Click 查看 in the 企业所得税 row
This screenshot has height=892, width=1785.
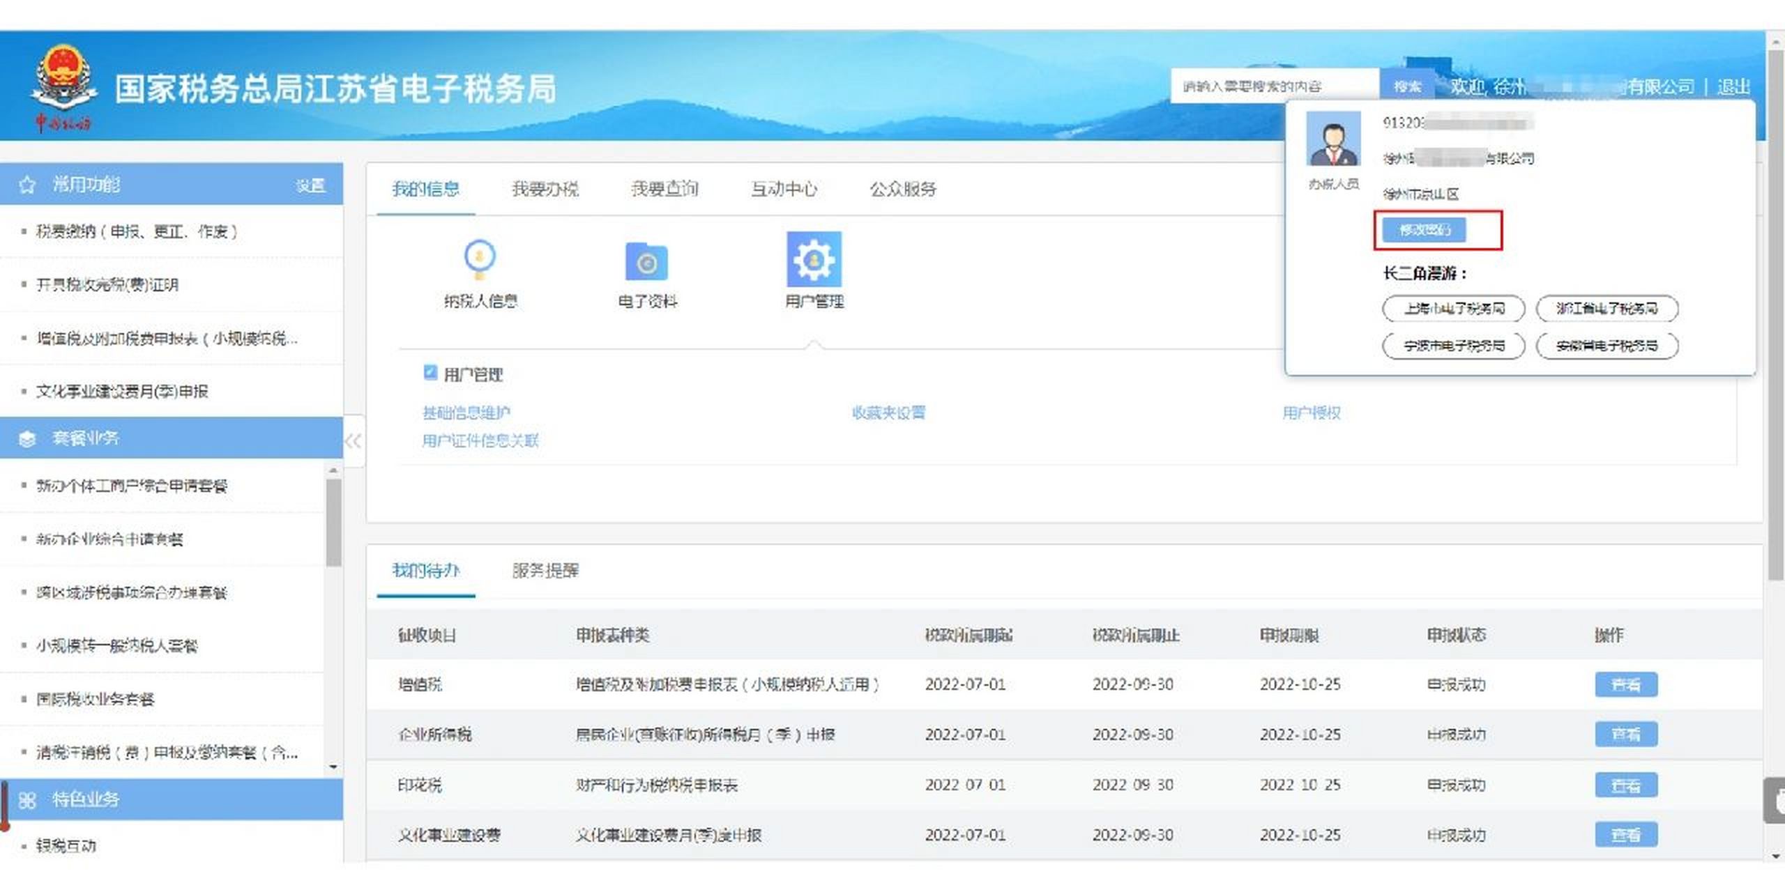pyautogui.click(x=1626, y=735)
